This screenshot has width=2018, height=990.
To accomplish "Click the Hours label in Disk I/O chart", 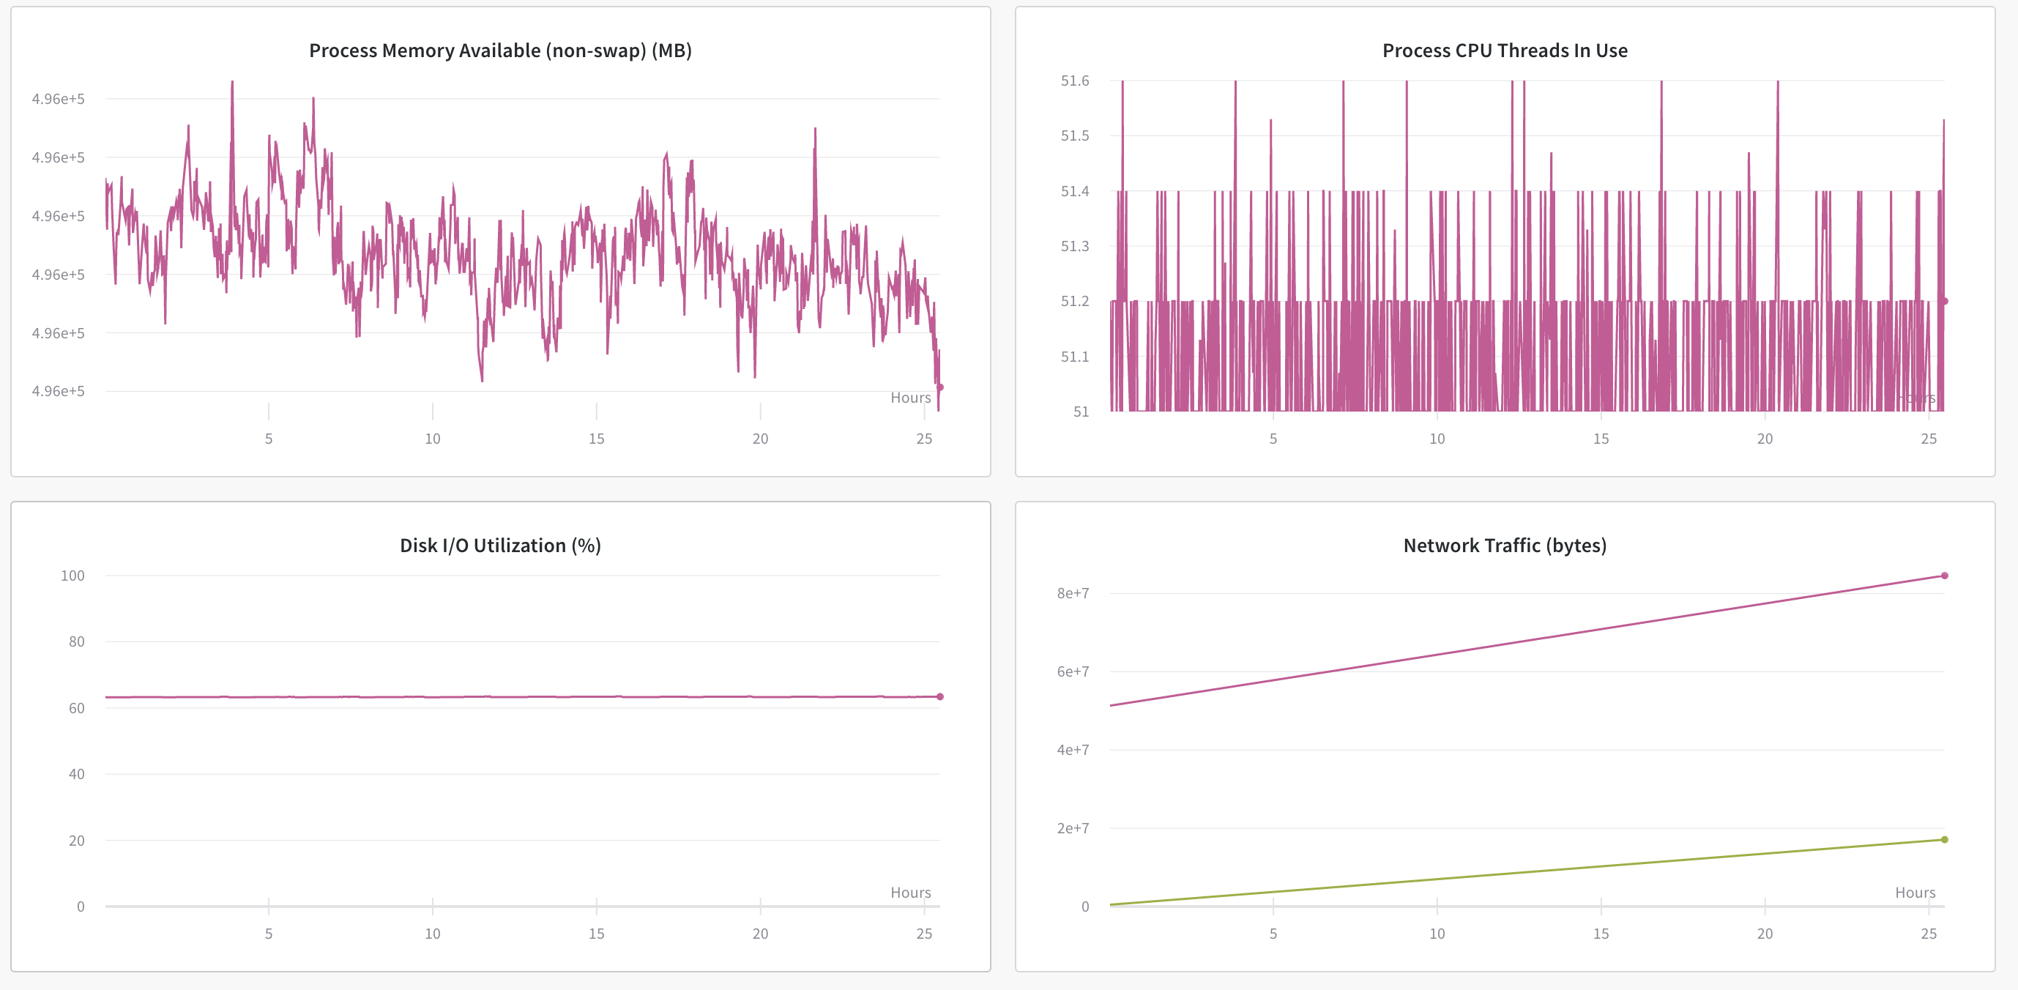I will (x=910, y=893).
